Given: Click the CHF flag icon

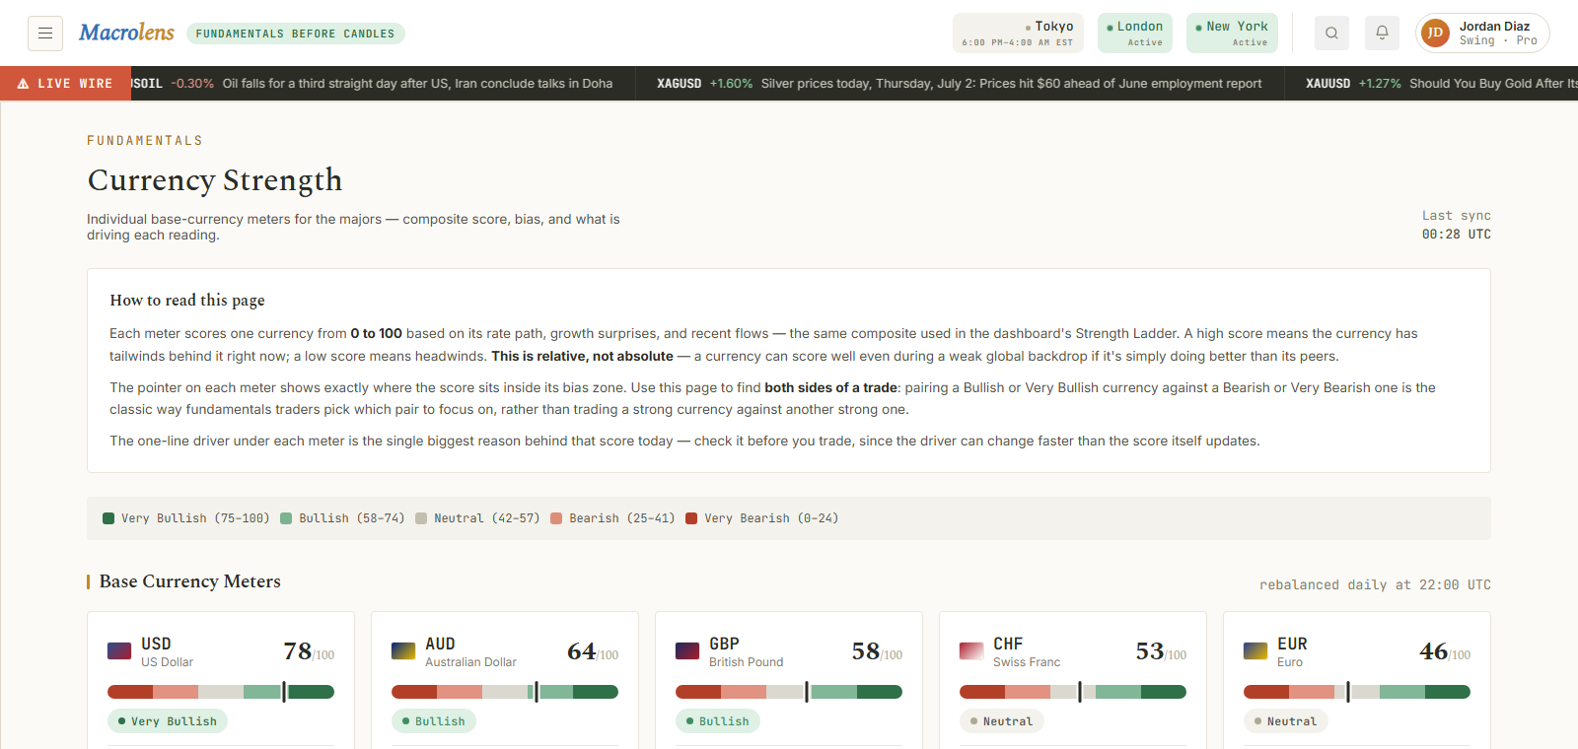Looking at the screenshot, I should click(971, 651).
